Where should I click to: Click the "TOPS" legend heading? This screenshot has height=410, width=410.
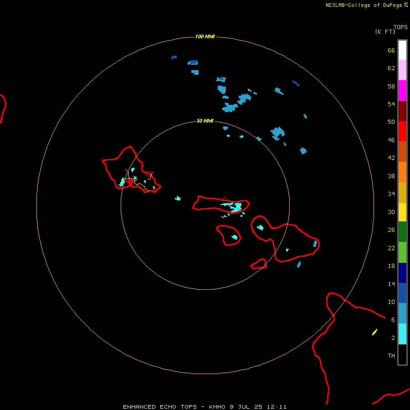[x=400, y=27]
